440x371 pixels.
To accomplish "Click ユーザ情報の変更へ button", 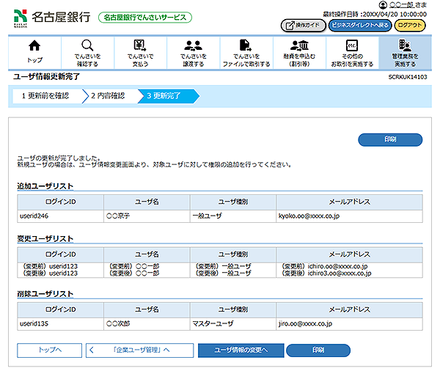I will point(240,350).
